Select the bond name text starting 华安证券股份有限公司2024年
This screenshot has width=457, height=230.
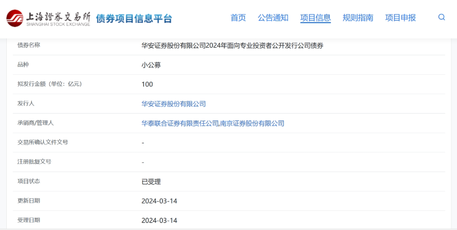233,46
